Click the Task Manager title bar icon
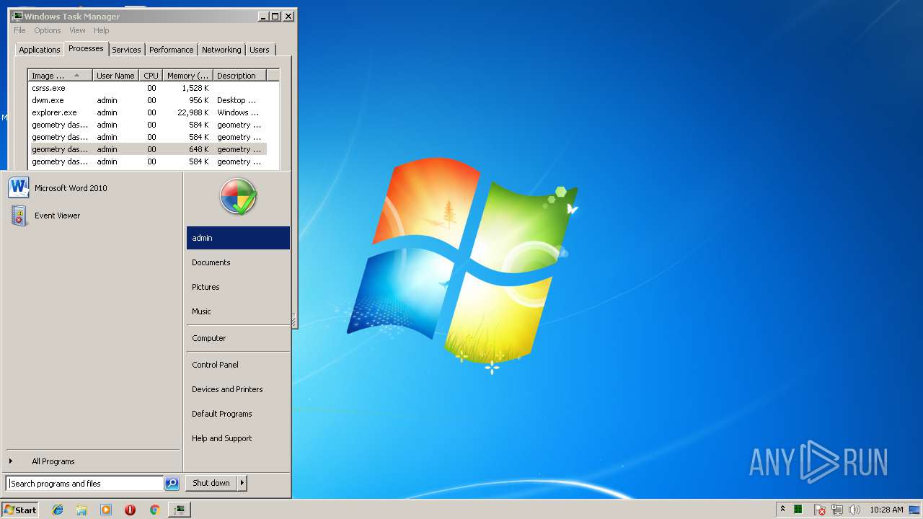This screenshot has width=923, height=519. click(17, 16)
